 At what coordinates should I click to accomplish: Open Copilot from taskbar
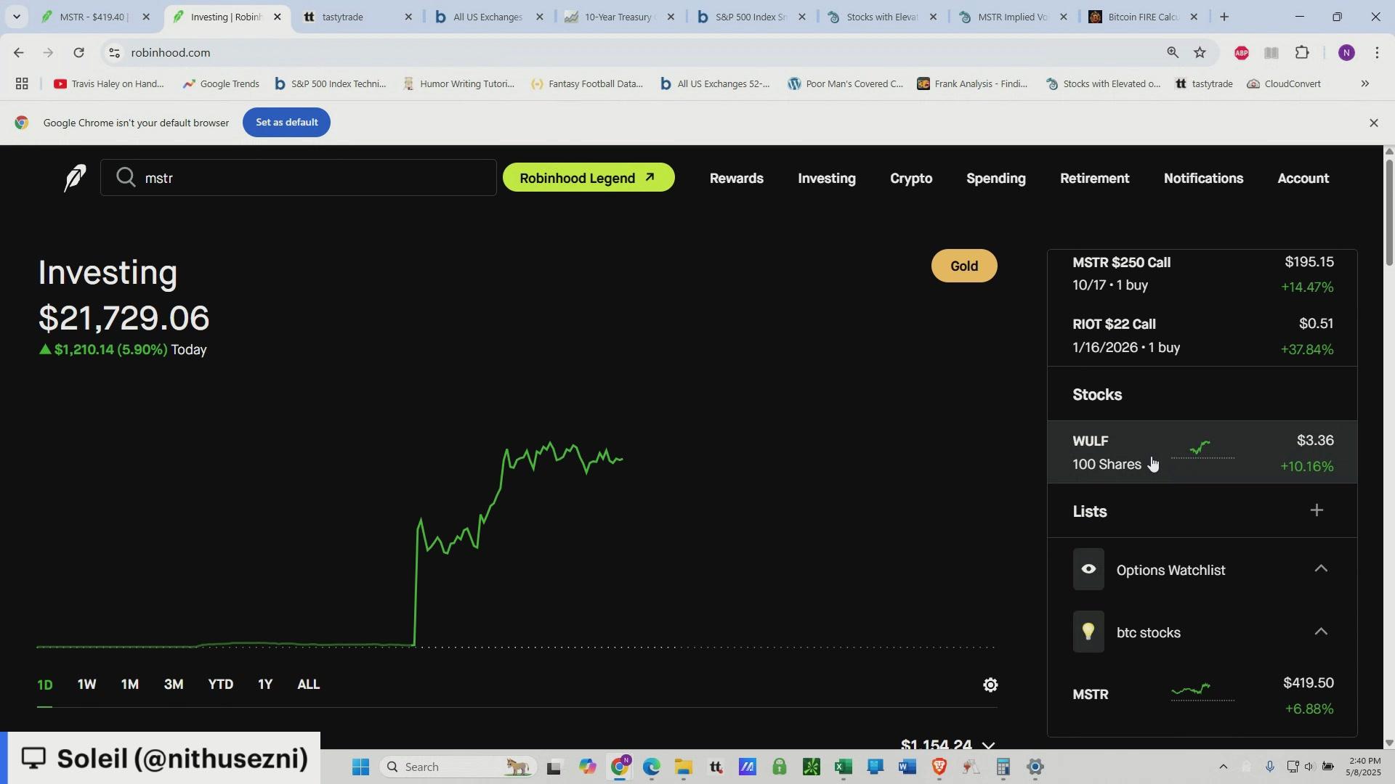[x=587, y=767]
